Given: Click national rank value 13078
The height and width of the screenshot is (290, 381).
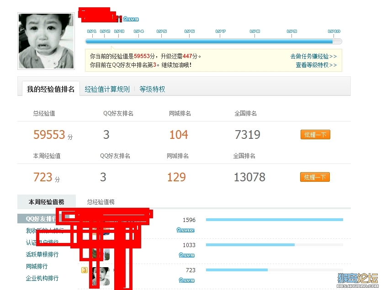Looking at the screenshot, I should point(249,177).
